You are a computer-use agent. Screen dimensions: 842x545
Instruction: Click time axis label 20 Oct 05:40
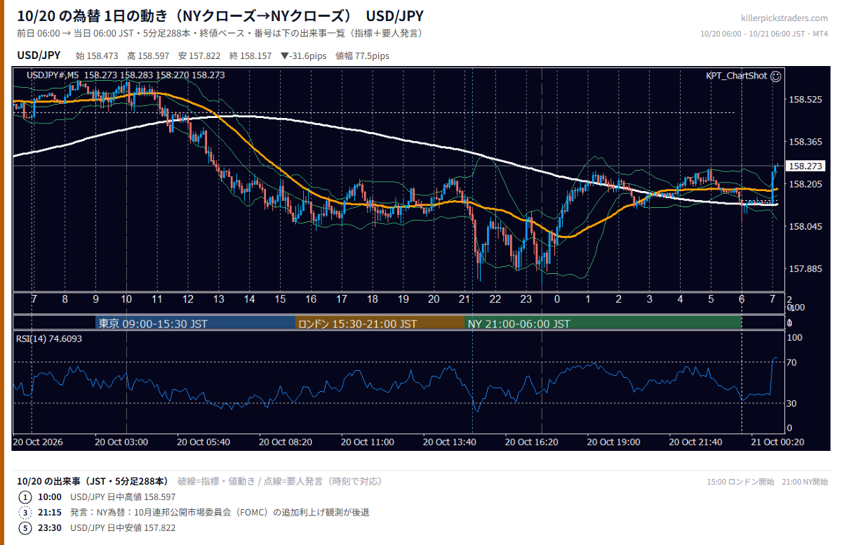coord(203,442)
